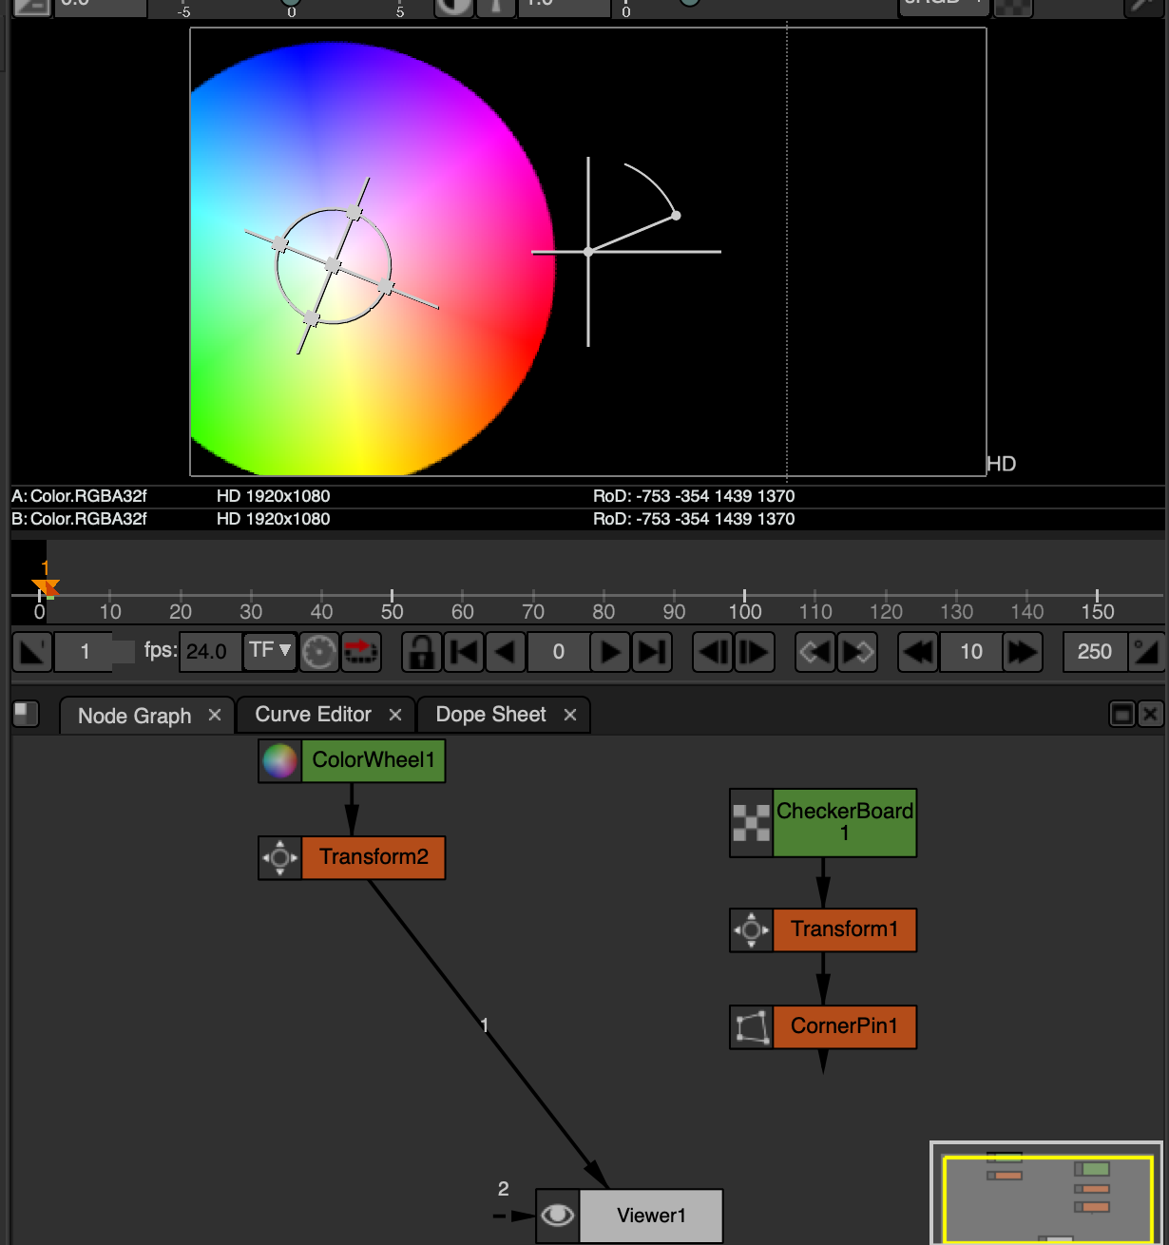
Task: Open the TF timeline format dropdown
Action: click(x=270, y=651)
